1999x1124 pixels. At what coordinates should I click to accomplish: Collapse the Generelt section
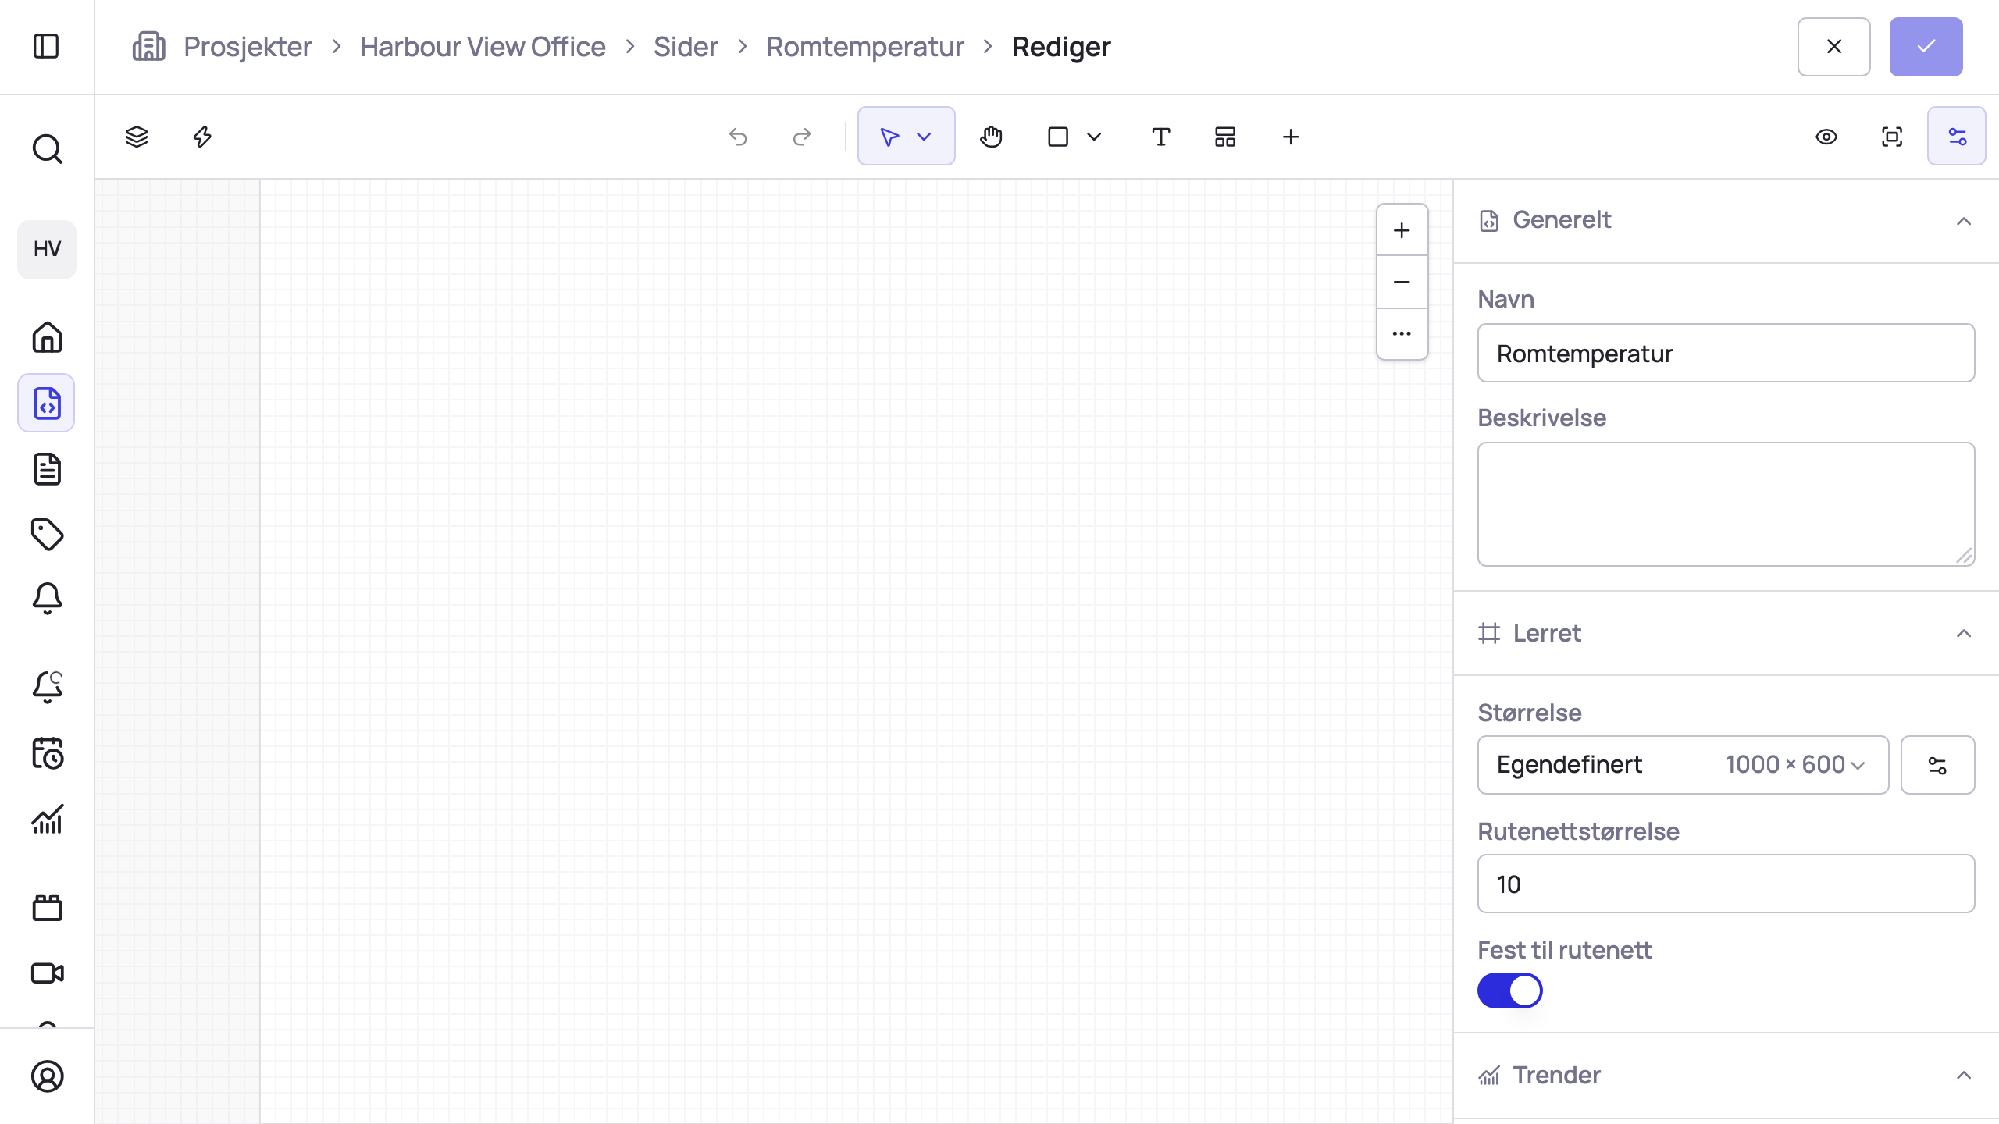pos(1964,221)
